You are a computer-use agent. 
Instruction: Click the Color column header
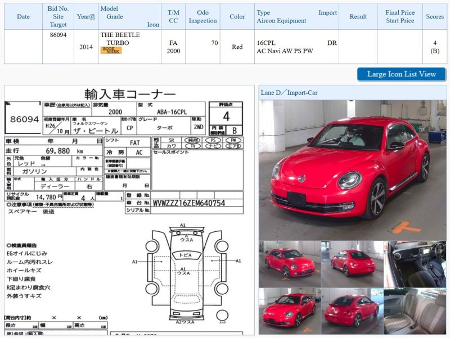point(237,17)
